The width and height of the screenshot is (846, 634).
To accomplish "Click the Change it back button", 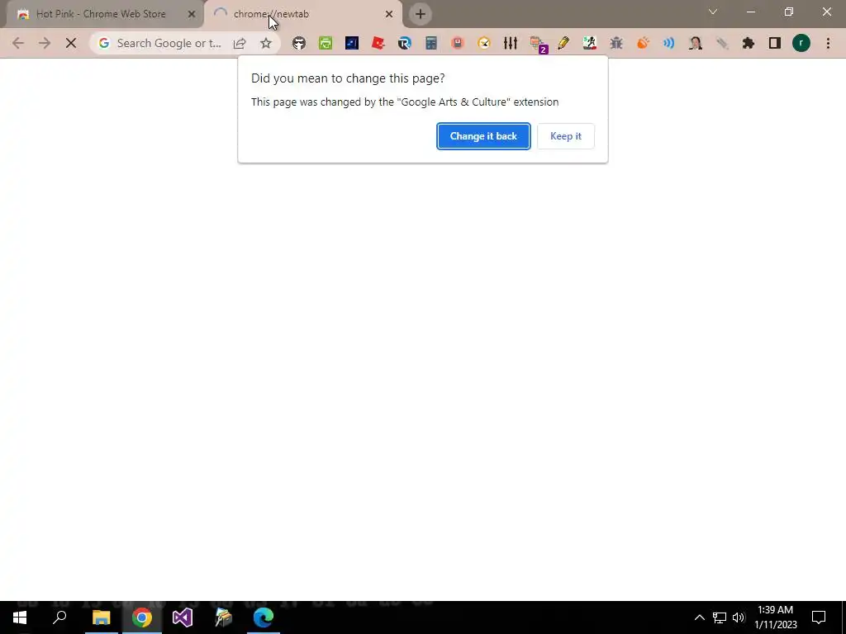I will (x=483, y=136).
